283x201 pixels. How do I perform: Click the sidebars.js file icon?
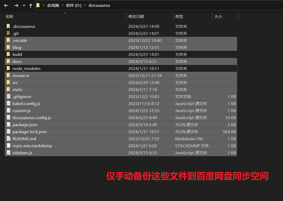(x=9, y=153)
